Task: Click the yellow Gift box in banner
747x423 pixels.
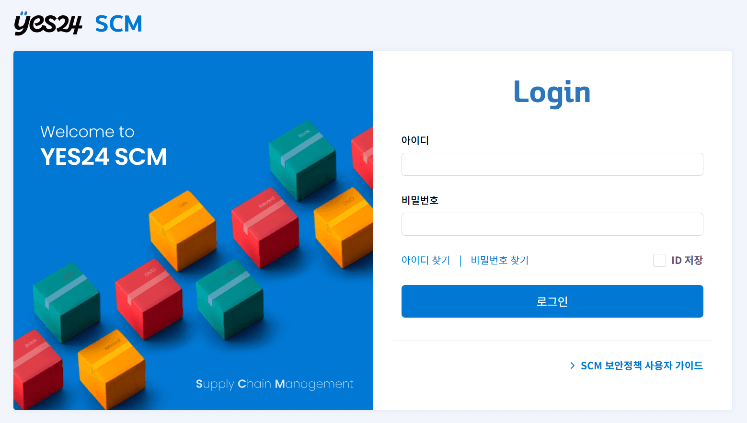Action: pos(182,230)
